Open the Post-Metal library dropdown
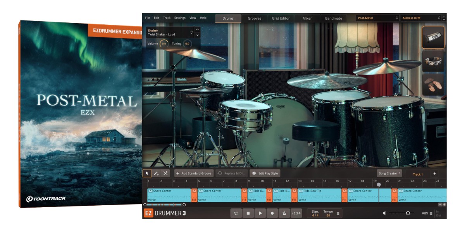The height and width of the screenshot is (232, 465). coord(377,18)
